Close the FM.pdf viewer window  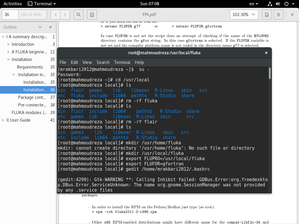(x=292, y=15)
